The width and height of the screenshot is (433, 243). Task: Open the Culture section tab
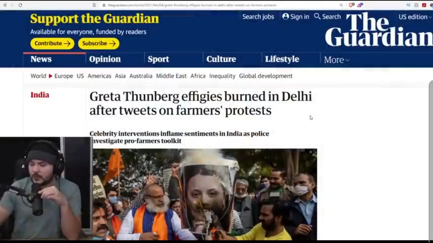pyautogui.click(x=221, y=59)
